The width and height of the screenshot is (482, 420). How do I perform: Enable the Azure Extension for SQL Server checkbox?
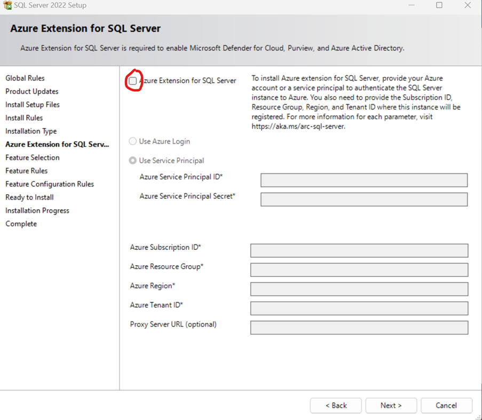coord(133,81)
